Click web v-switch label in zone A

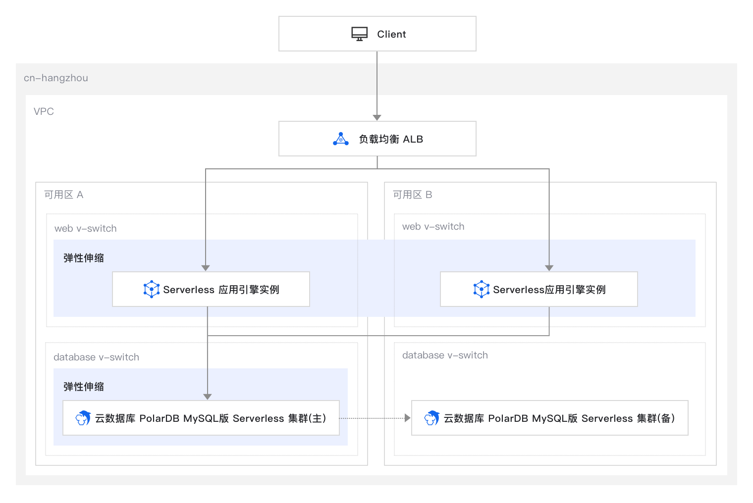[x=86, y=228]
